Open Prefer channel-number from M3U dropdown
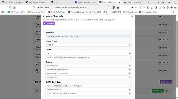This screenshot has height=99, width=178. 88,70
